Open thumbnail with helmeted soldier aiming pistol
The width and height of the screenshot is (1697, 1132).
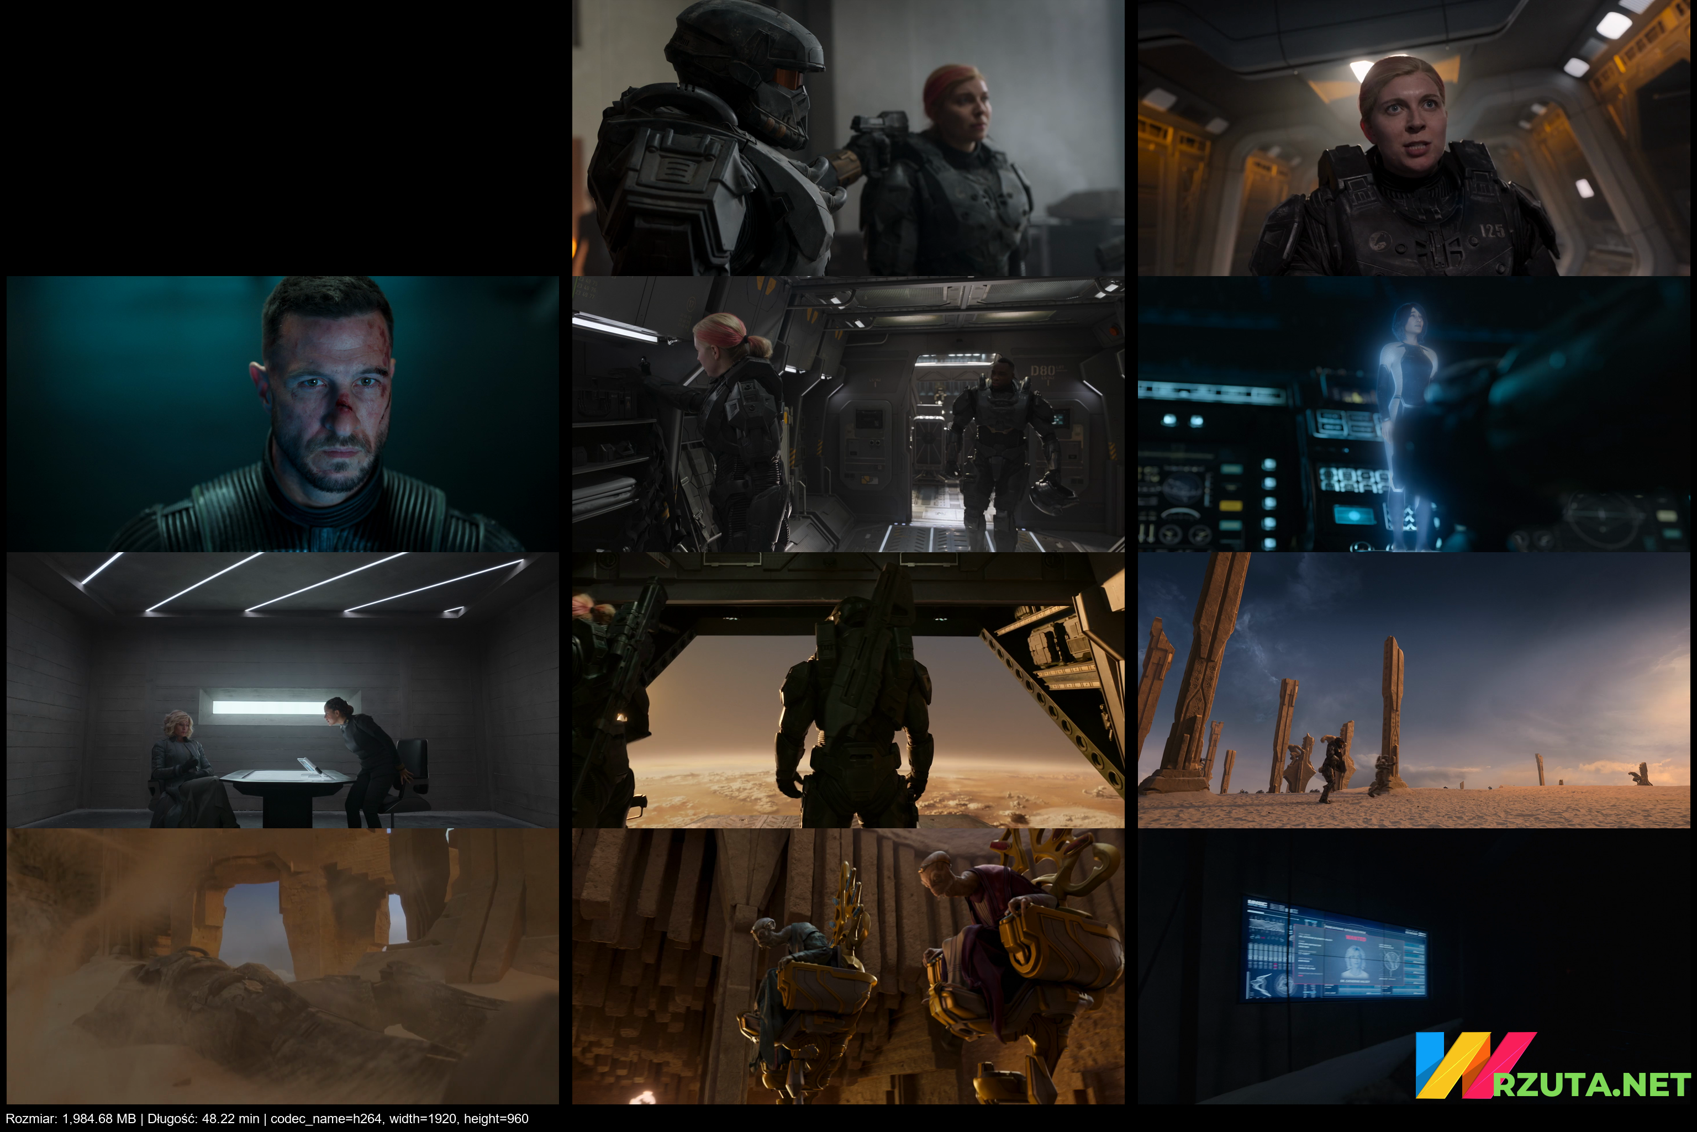point(848,137)
